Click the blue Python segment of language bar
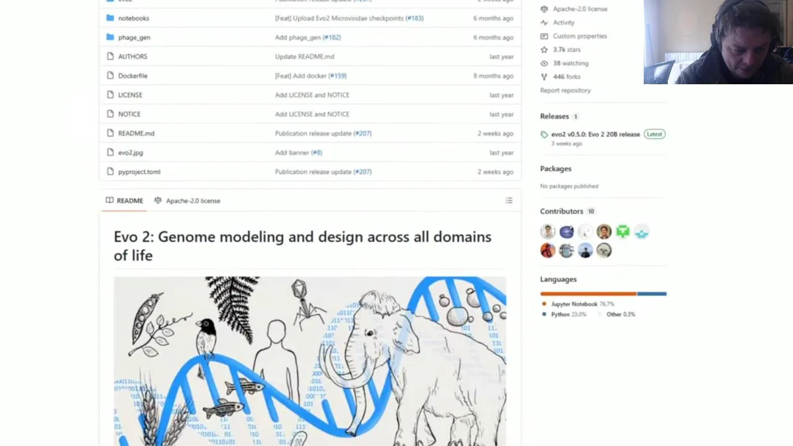This screenshot has width=793, height=446. 652,294
